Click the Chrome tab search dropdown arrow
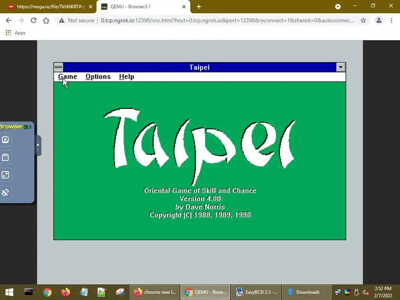Image resolution: width=400 pixels, height=300 pixels. pyautogui.click(x=338, y=7)
